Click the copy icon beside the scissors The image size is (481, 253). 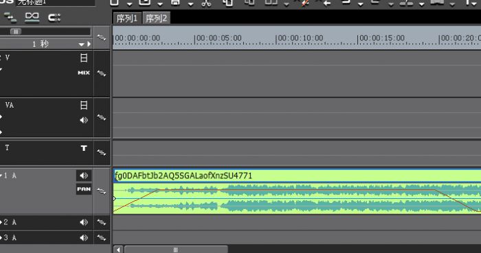[227, 3]
